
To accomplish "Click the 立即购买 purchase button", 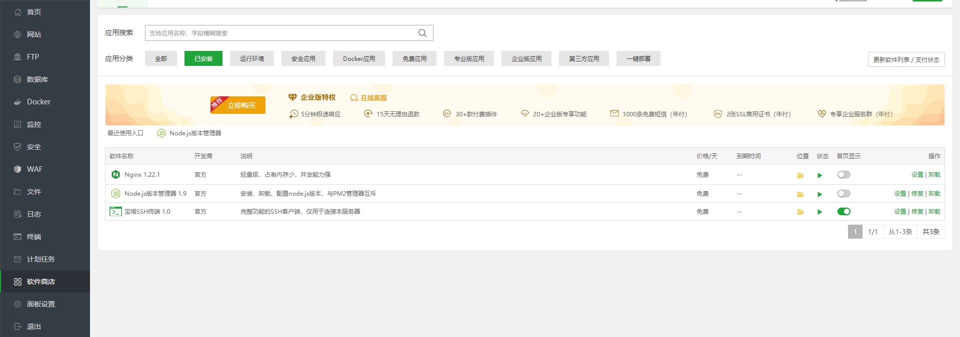I will (x=238, y=105).
